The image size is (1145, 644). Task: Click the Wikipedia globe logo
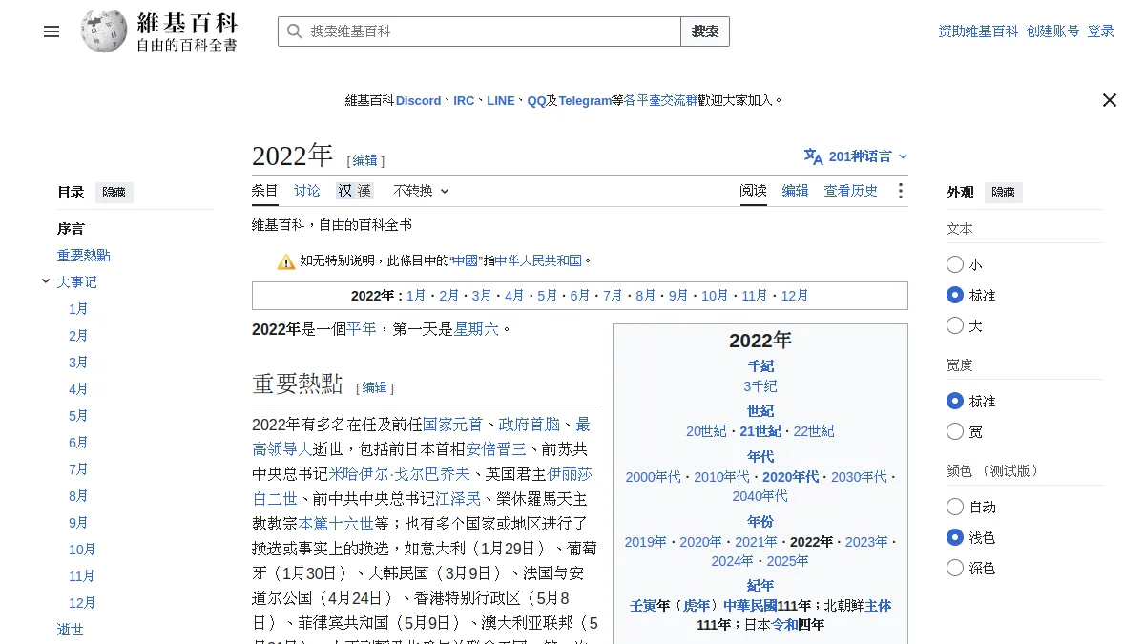point(104,31)
